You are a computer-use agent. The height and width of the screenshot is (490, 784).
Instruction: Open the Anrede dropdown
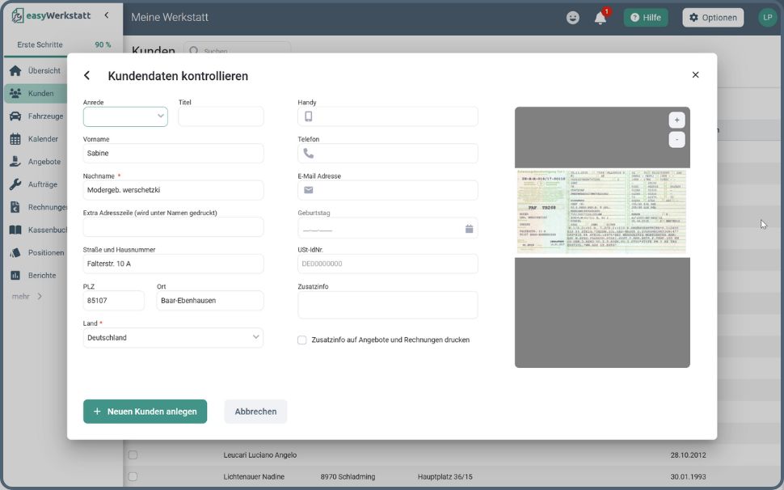125,116
